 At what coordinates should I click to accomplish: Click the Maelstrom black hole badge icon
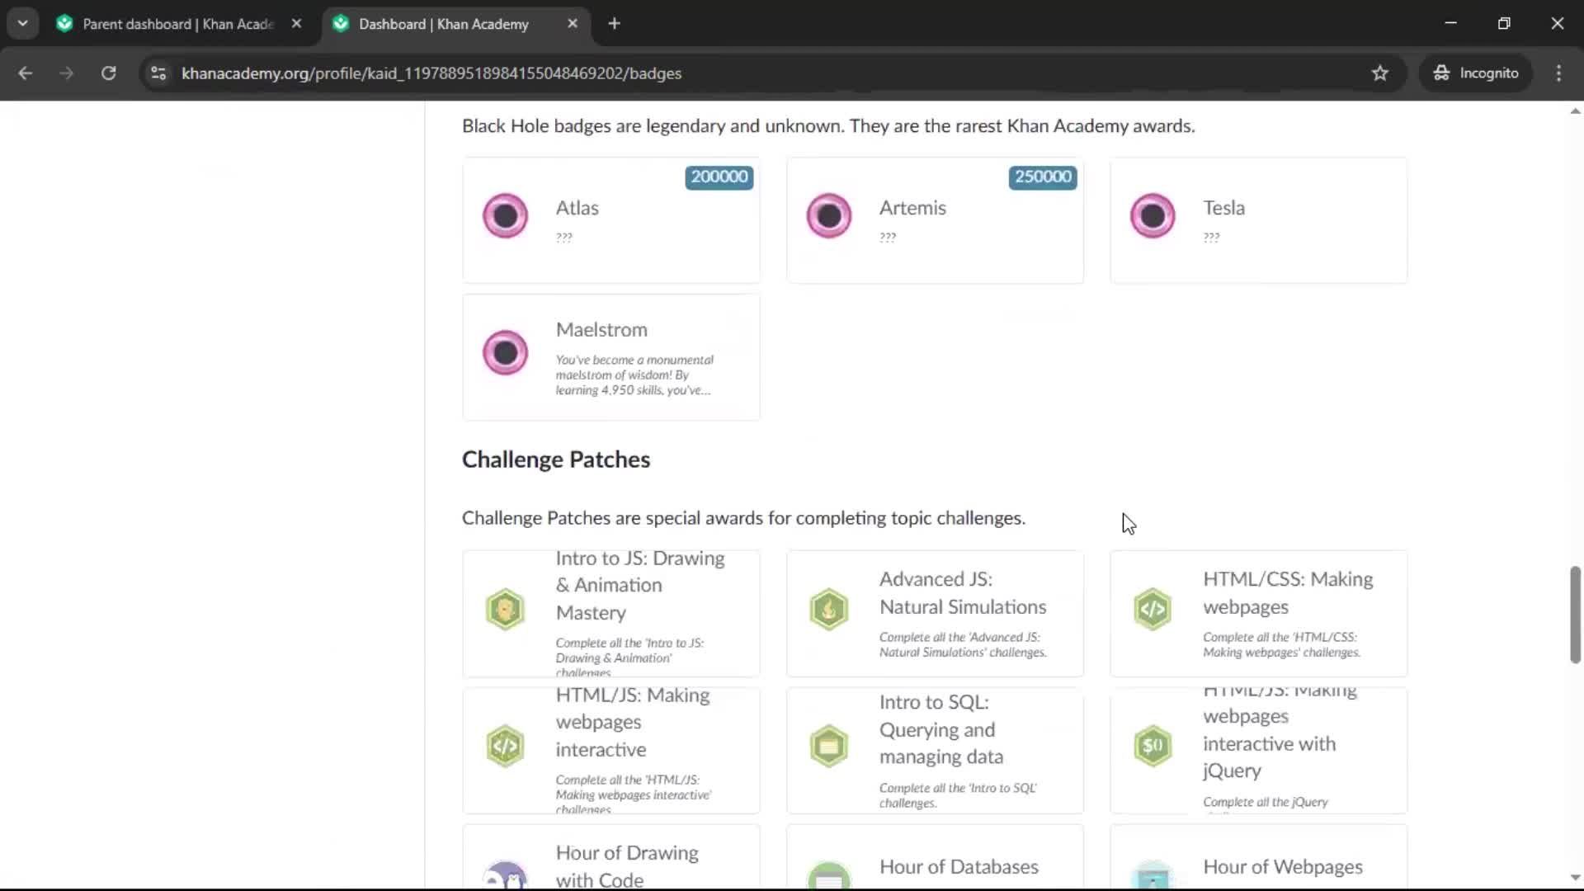click(505, 353)
